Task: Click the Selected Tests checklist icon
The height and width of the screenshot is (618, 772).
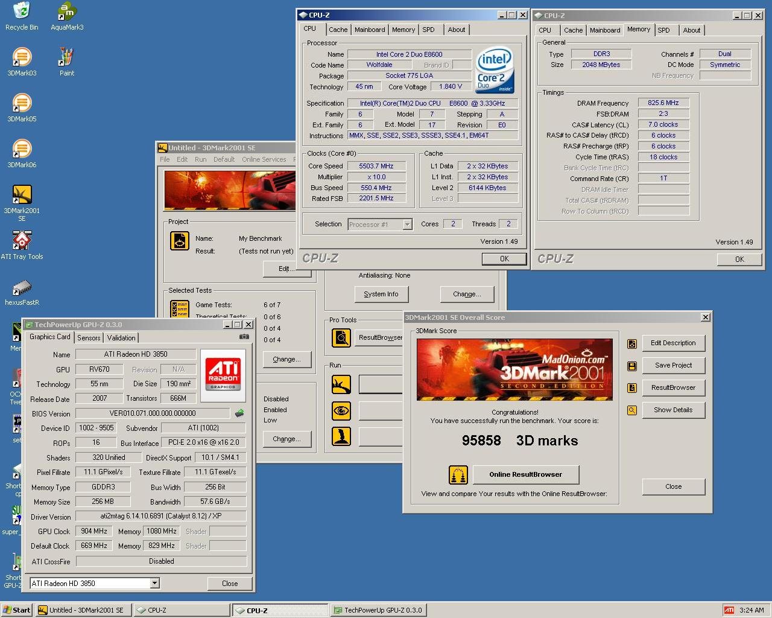Action: pos(180,308)
